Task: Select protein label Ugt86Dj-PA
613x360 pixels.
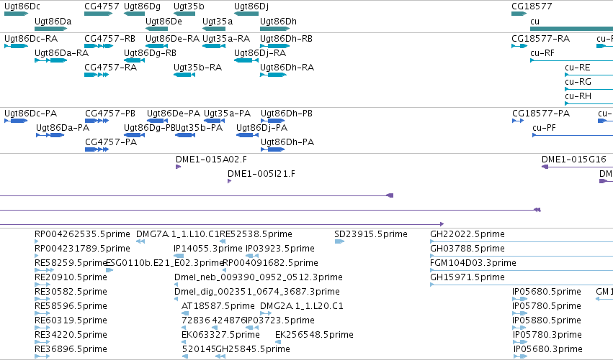Action: pyautogui.click(x=262, y=128)
